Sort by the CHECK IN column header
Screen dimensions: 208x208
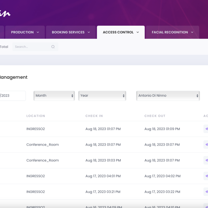[94, 116]
